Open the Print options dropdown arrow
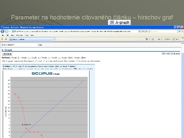This screenshot has height=138, width=184. pyautogui.click(x=162, y=39)
